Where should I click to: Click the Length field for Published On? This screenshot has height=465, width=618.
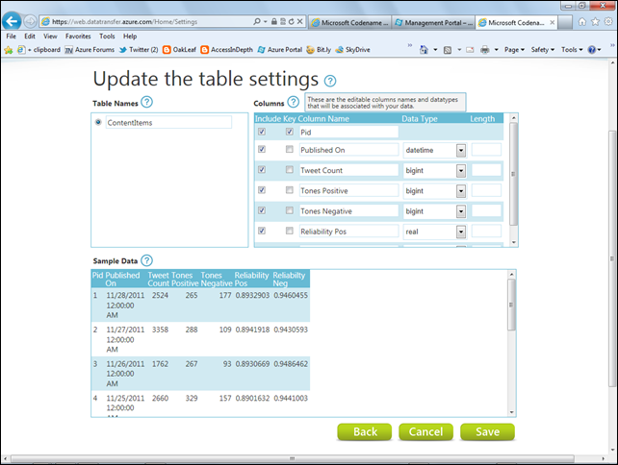click(486, 150)
